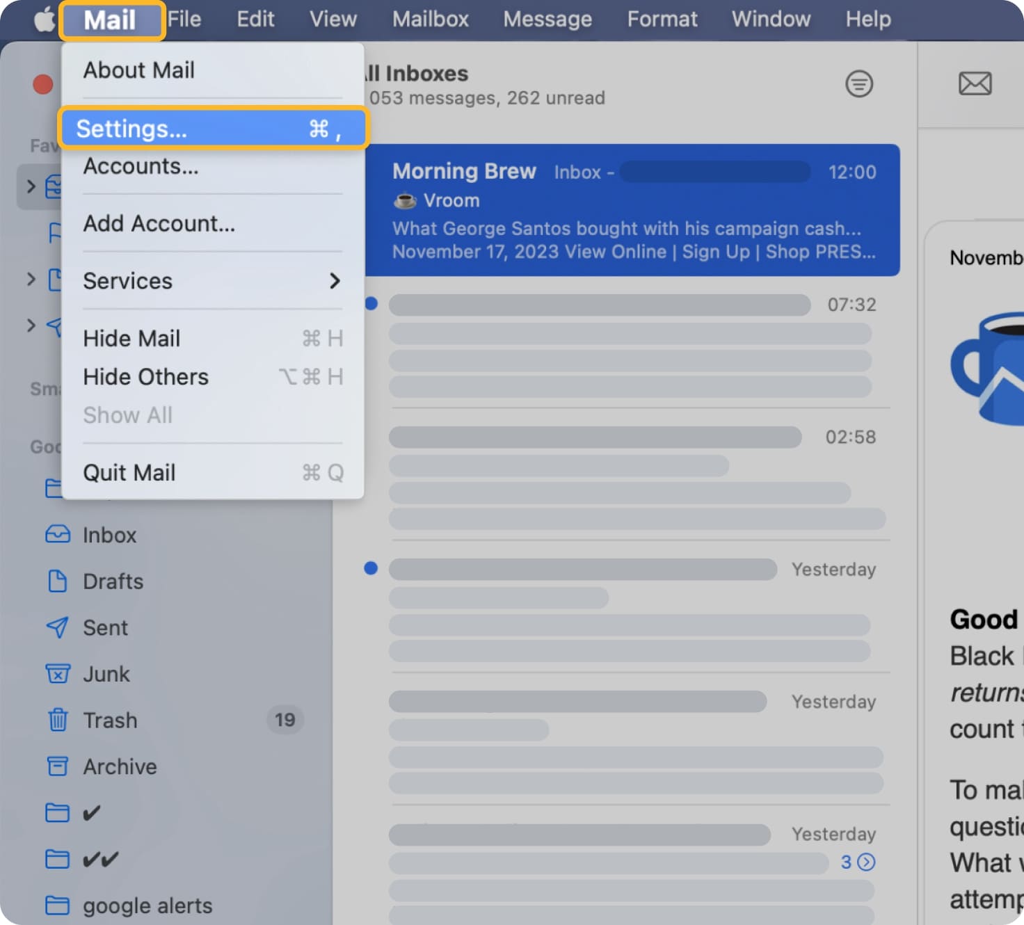Screen dimensions: 1024x925
Task: Click the Archive box icon
Action: click(x=58, y=766)
